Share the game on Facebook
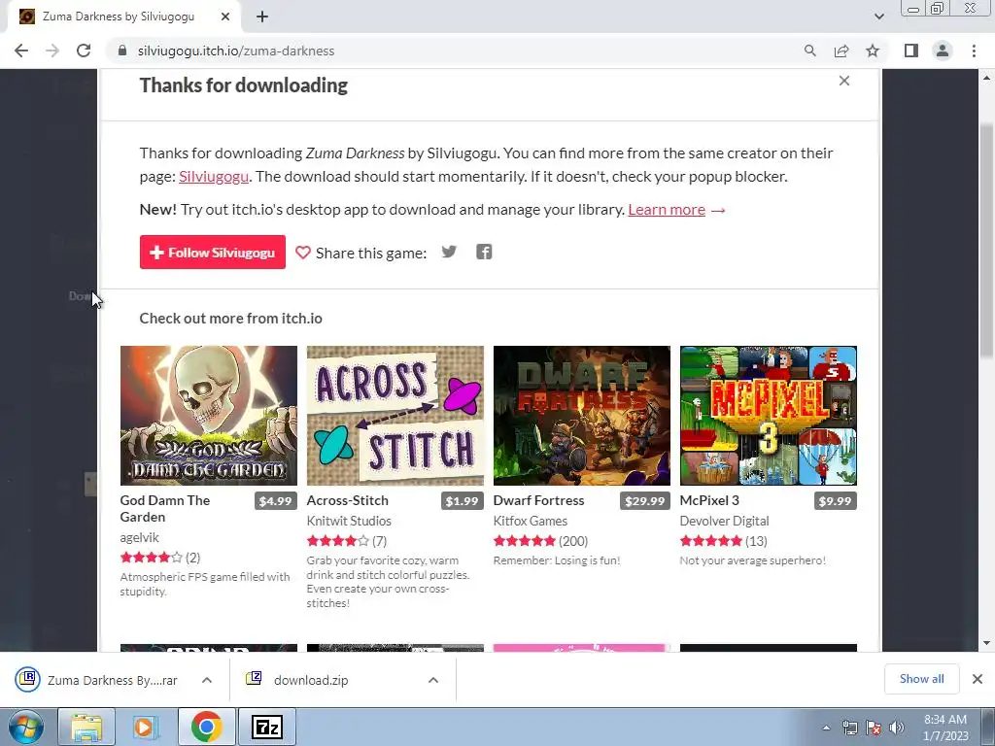 coord(484,252)
